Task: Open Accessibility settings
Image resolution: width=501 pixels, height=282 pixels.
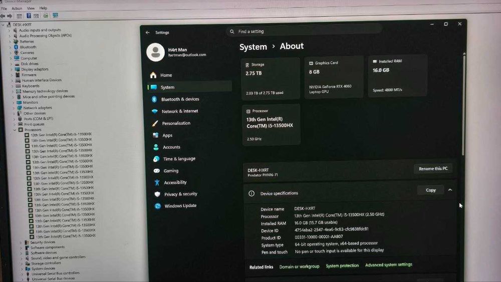Action: pos(175,182)
